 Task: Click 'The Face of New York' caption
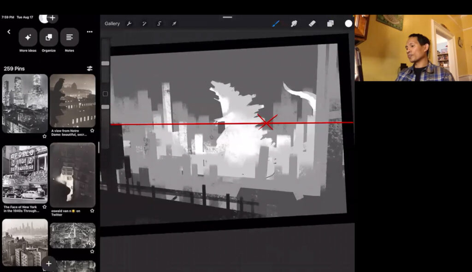[x=21, y=209]
